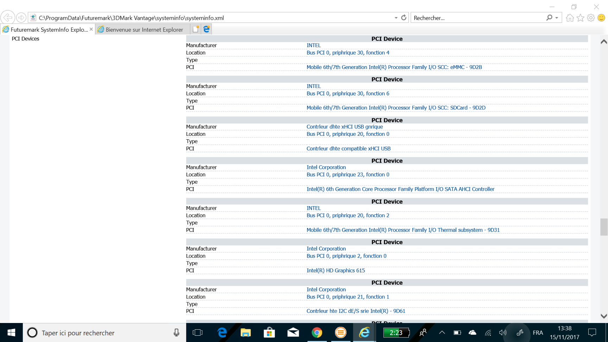The image size is (608, 342).
Task: Open the orange round app on the taskbar
Action: click(x=341, y=332)
